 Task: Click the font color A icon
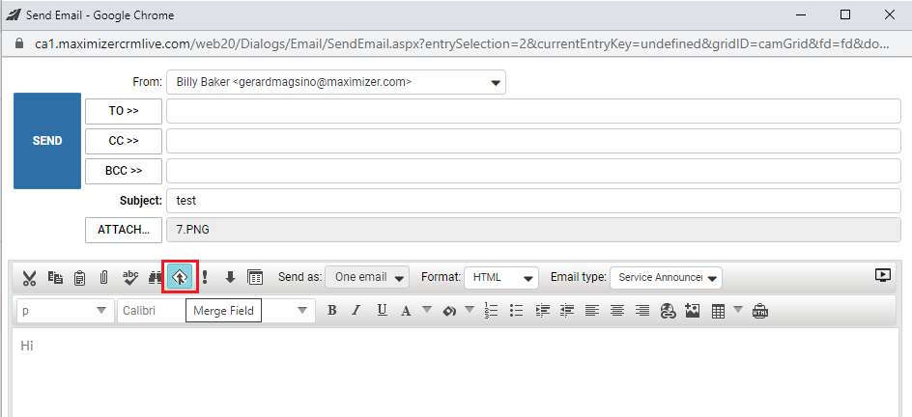[x=406, y=311]
